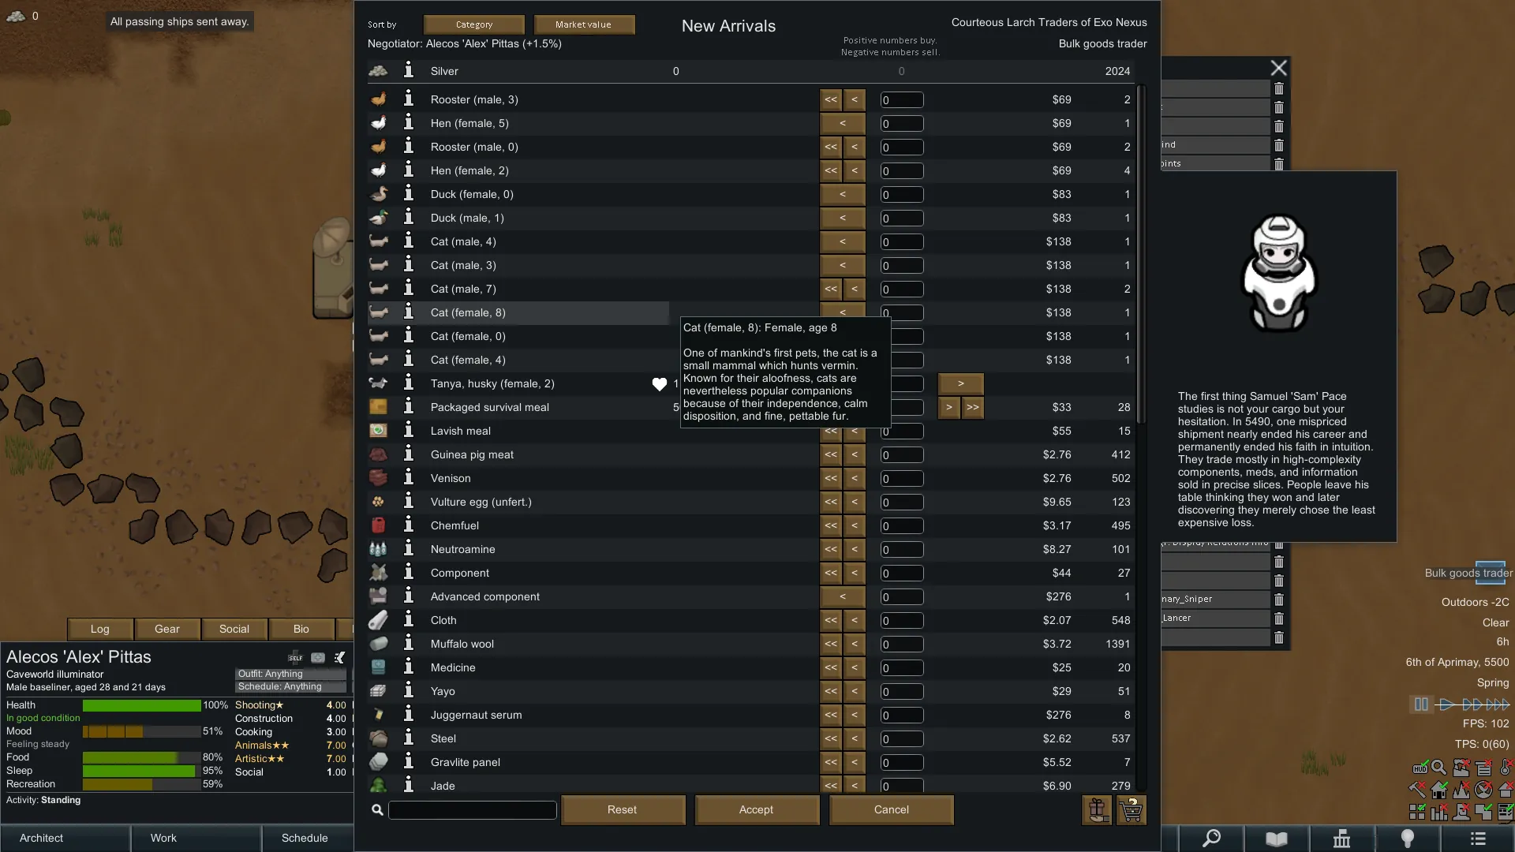Click the gift mode icon button

[x=1097, y=809]
